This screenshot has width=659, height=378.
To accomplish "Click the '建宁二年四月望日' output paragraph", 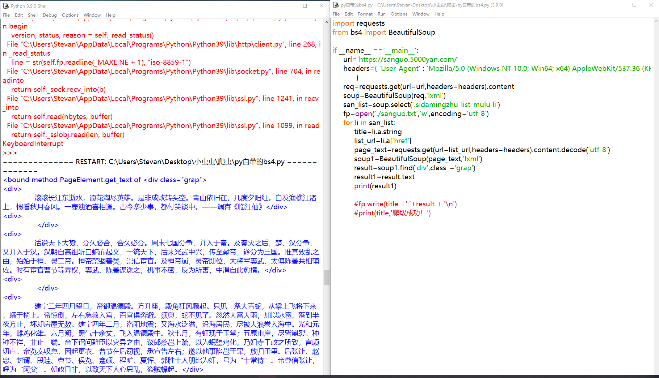I will (x=161, y=338).
